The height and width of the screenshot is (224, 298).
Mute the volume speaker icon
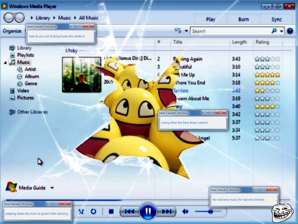(x=185, y=211)
